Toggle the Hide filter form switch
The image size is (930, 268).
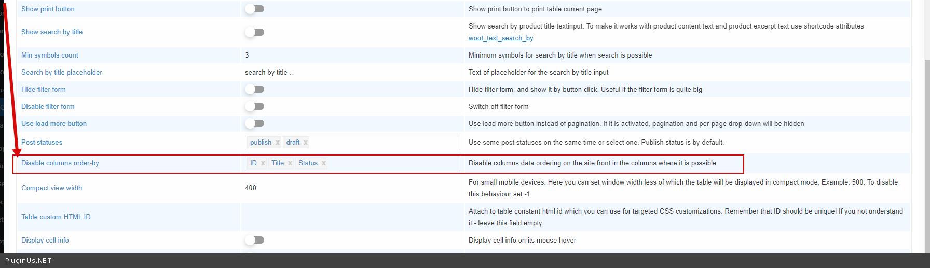tap(255, 89)
